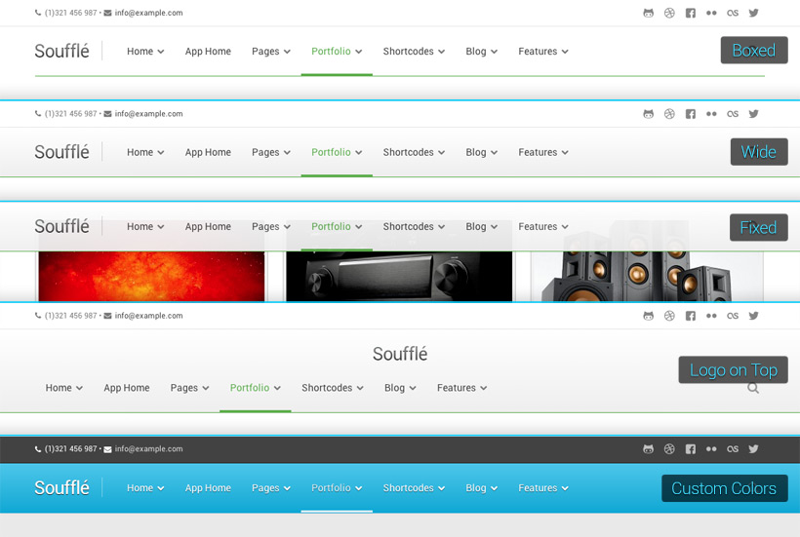Click the Boxed label button
This screenshot has width=800, height=537.
point(754,51)
